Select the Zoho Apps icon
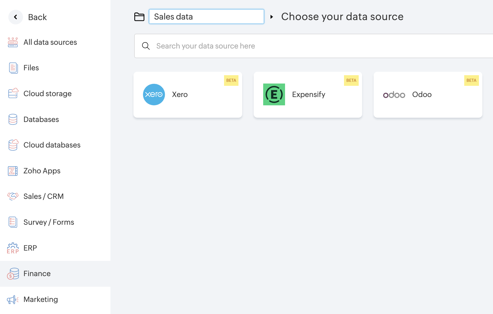Image resolution: width=493 pixels, height=314 pixels. 13,171
